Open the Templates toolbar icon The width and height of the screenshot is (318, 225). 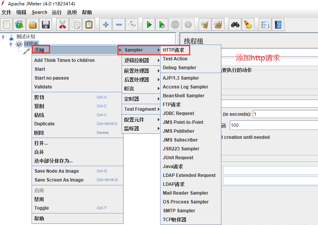point(20,25)
